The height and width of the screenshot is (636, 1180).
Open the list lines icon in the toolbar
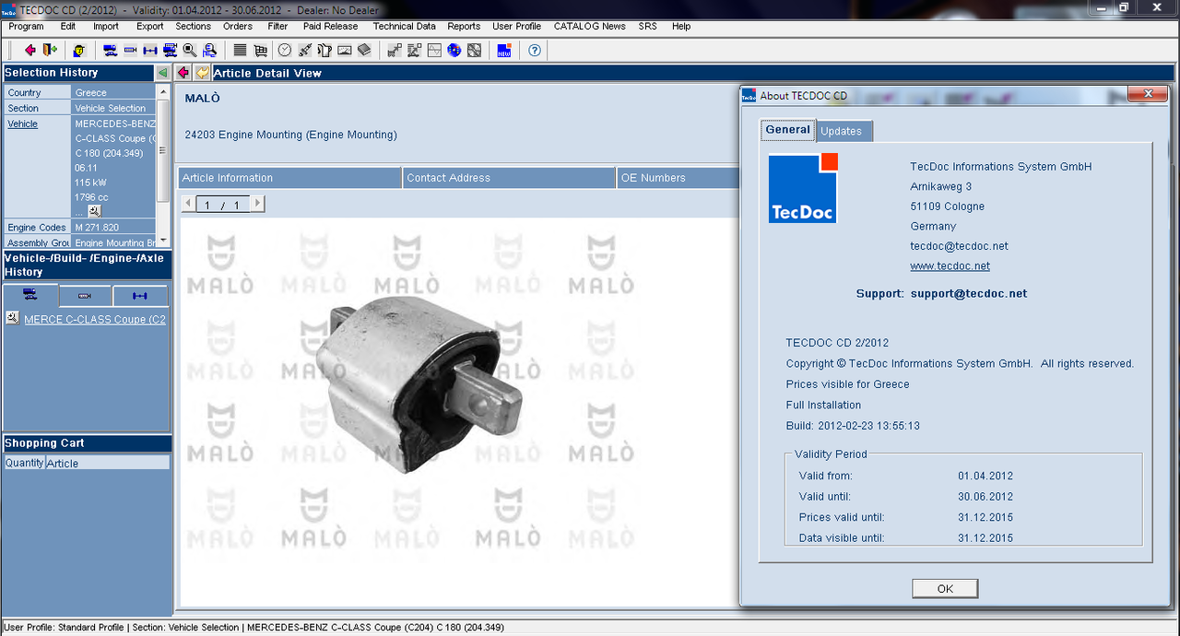tap(240, 50)
